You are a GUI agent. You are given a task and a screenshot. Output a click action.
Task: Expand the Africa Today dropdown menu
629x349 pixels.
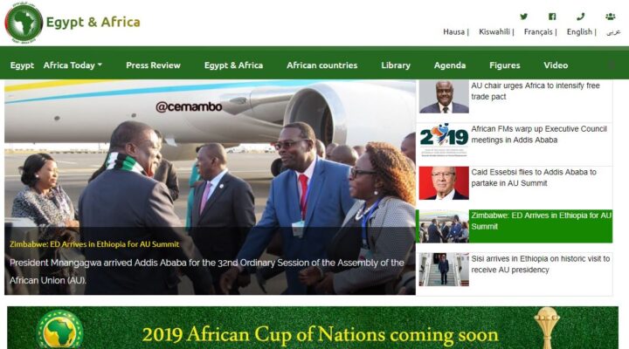tap(73, 65)
